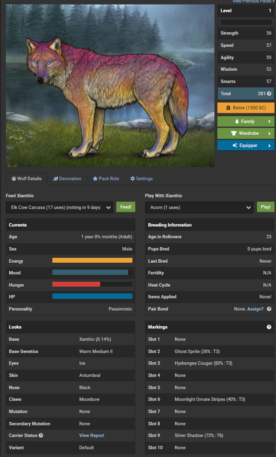Click the star icon on Pack Role tab
This screenshot has height=457, width=276.
tap(95, 179)
